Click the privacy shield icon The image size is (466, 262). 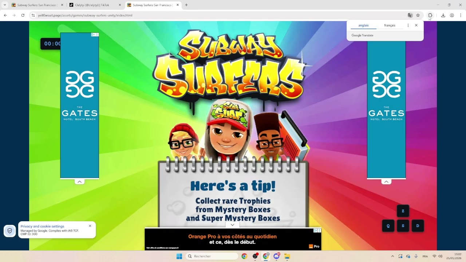[x=10, y=231]
